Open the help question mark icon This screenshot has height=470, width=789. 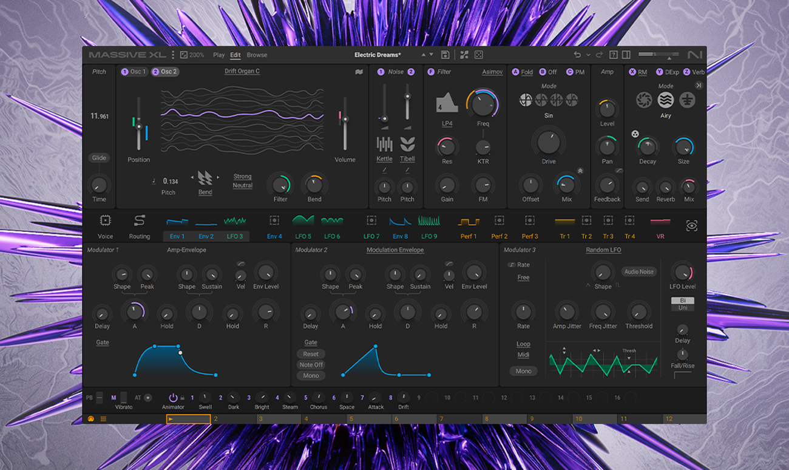[614, 55]
